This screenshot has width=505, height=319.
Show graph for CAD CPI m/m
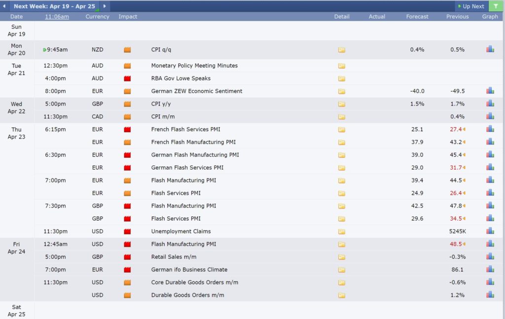[x=490, y=116]
